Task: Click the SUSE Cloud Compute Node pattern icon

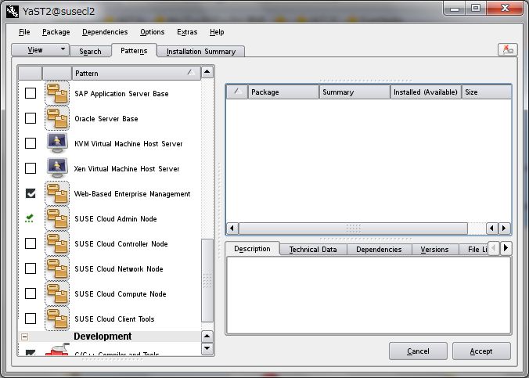Action: point(57,293)
